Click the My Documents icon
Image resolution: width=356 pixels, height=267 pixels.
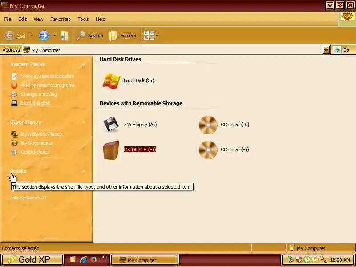point(14,143)
